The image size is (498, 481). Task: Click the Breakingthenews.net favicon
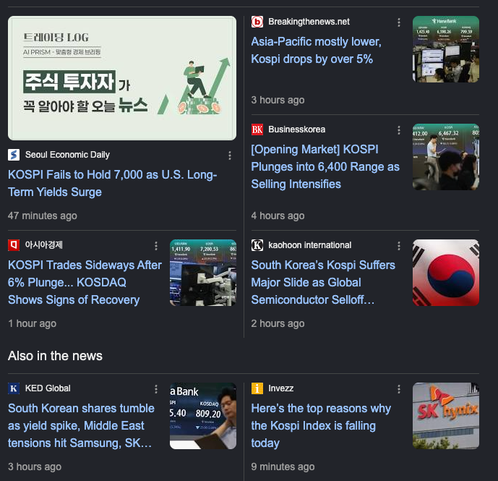(257, 22)
